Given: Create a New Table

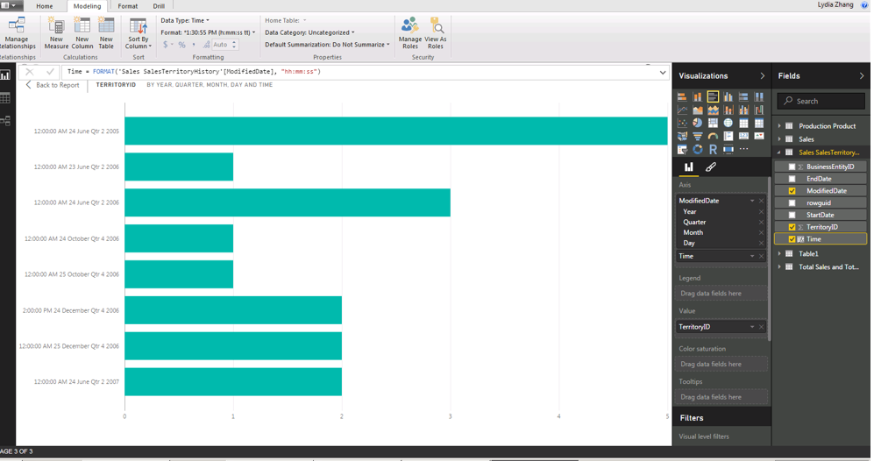Looking at the screenshot, I should tap(106, 33).
